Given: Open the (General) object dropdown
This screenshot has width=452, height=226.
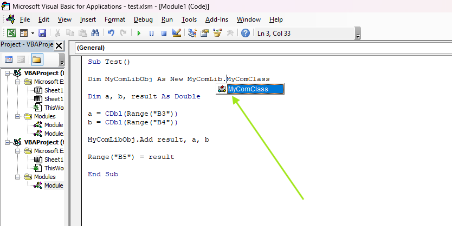Looking at the screenshot, I should (263, 48).
